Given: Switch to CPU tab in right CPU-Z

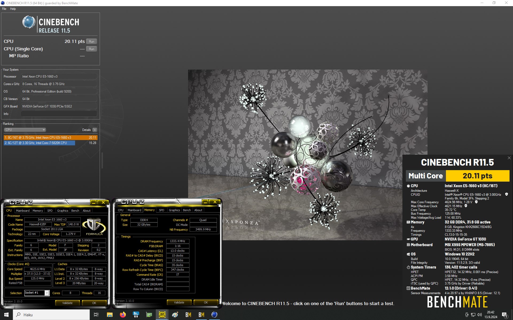Looking at the screenshot, I should click(x=121, y=210).
